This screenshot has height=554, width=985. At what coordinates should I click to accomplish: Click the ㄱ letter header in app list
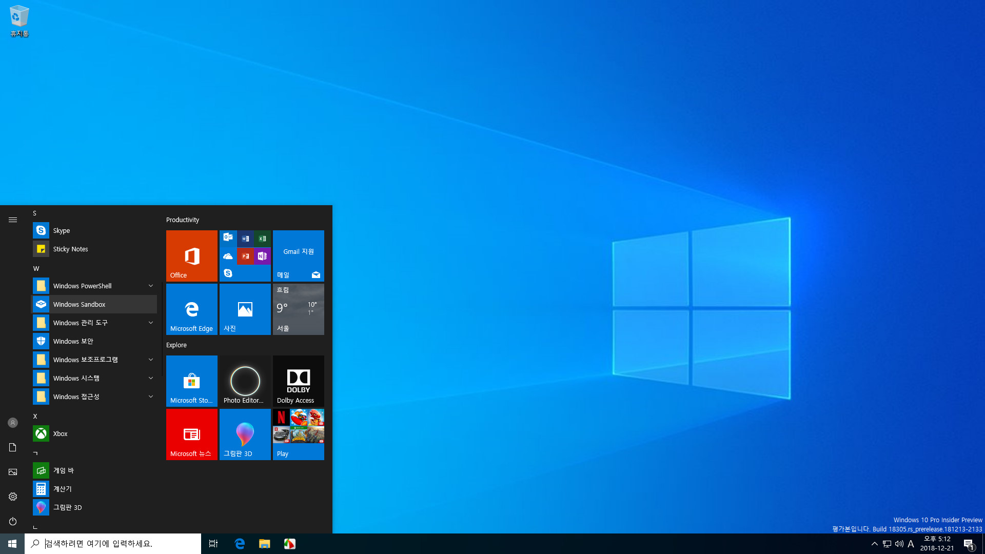35,453
